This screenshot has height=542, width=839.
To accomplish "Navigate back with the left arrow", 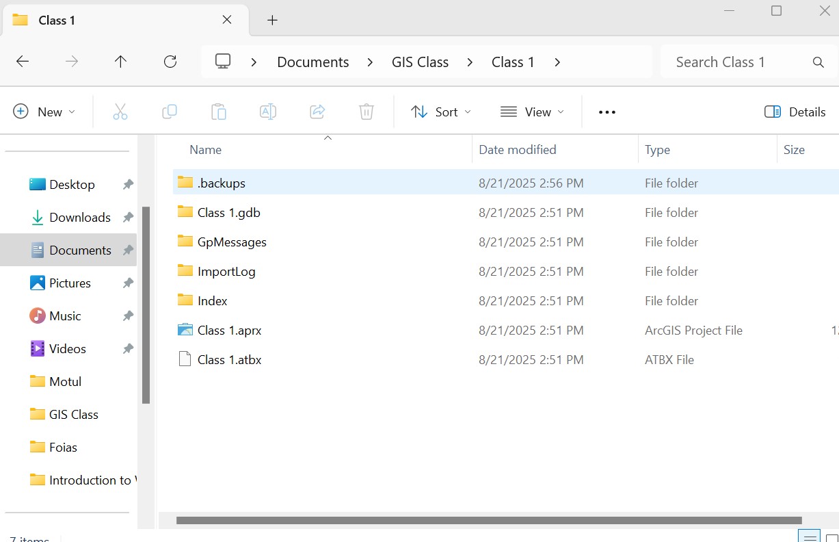I will pos(23,62).
